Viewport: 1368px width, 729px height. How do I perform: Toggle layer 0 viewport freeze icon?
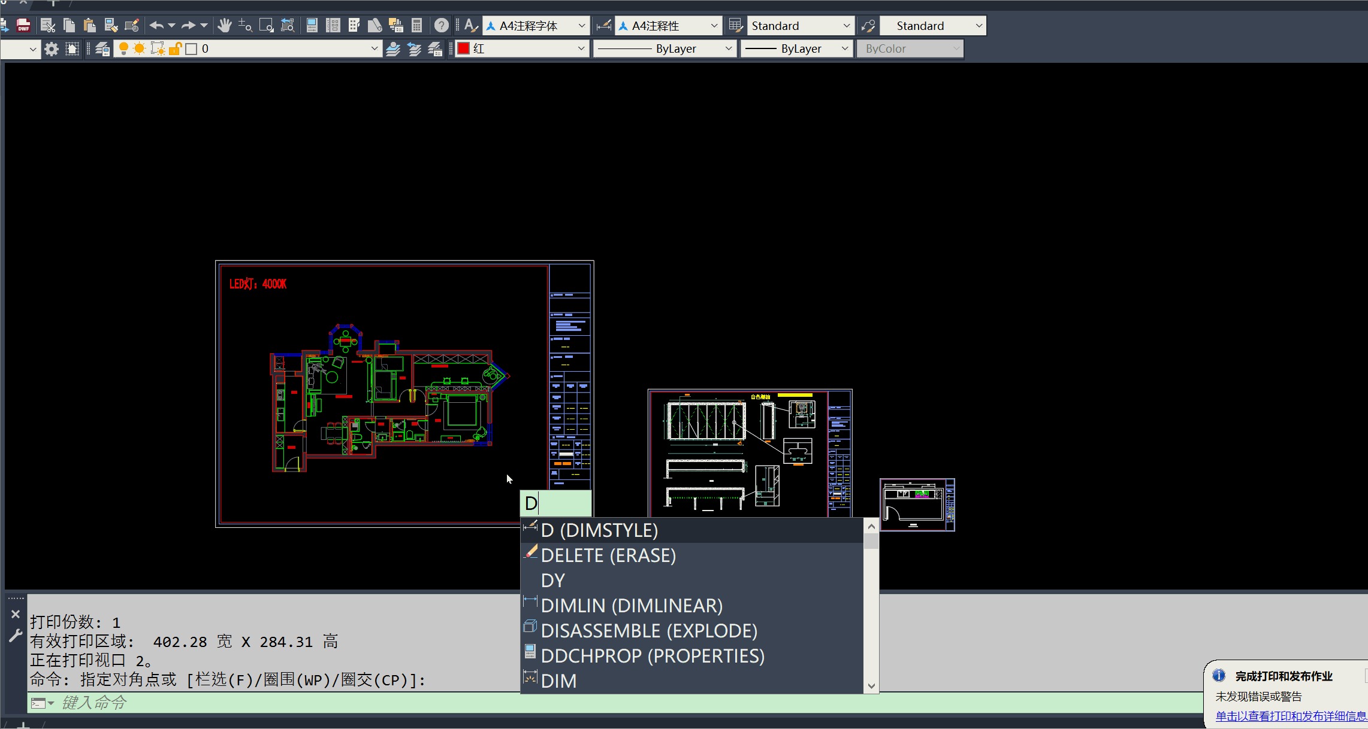(158, 48)
